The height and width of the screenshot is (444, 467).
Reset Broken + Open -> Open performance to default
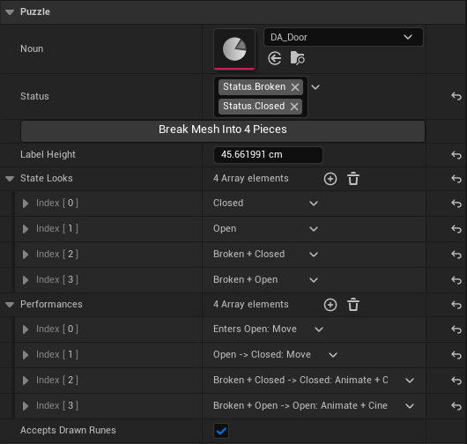click(456, 406)
